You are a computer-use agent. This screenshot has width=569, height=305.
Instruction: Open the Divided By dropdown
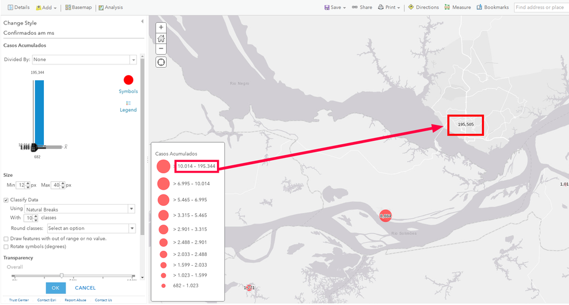tap(84, 59)
